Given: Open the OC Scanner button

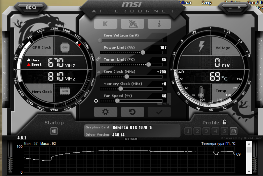Looking at the screenshot, I should [x=31, y=7].
